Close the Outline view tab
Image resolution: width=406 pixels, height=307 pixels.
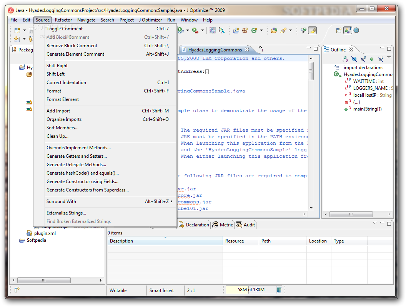(351, 50)
